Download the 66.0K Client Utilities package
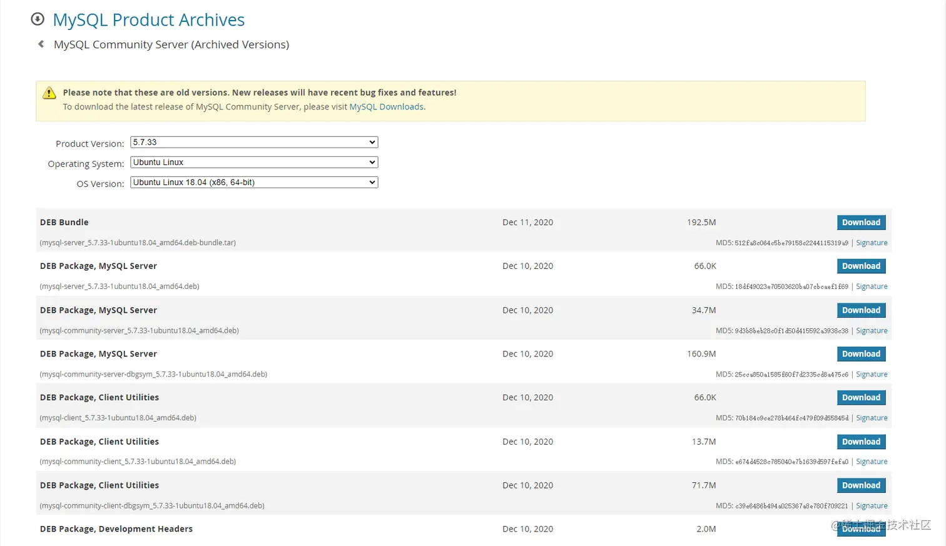Image resolution: width=946 pixels, height=546 pixels. (861, 398)
